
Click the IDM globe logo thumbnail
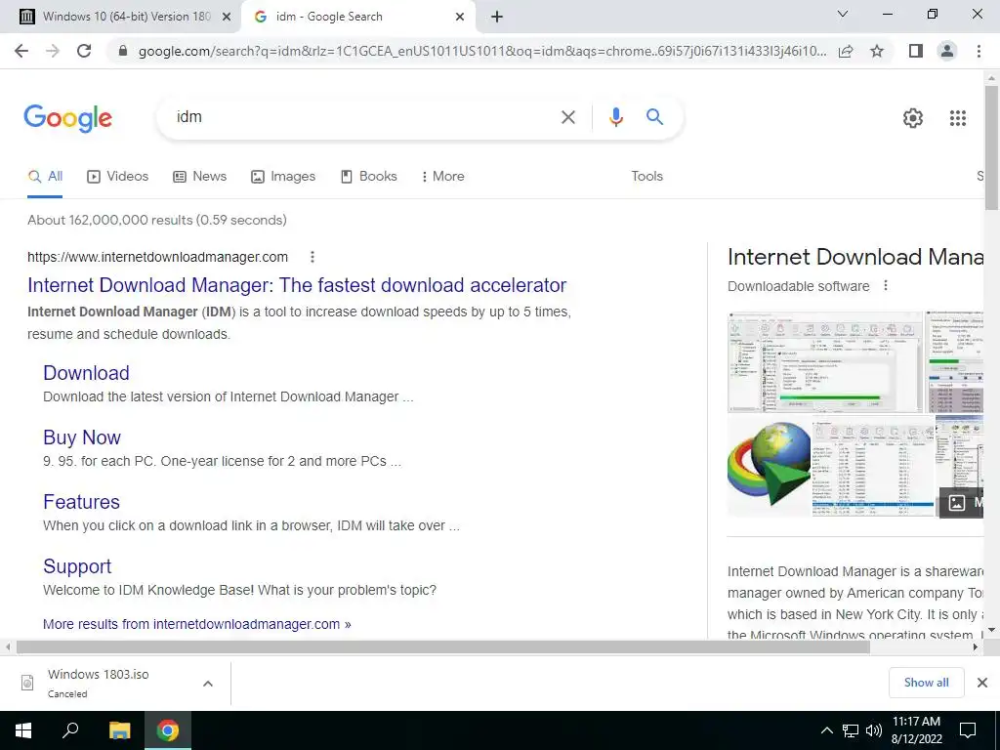[x=770, y=466]
